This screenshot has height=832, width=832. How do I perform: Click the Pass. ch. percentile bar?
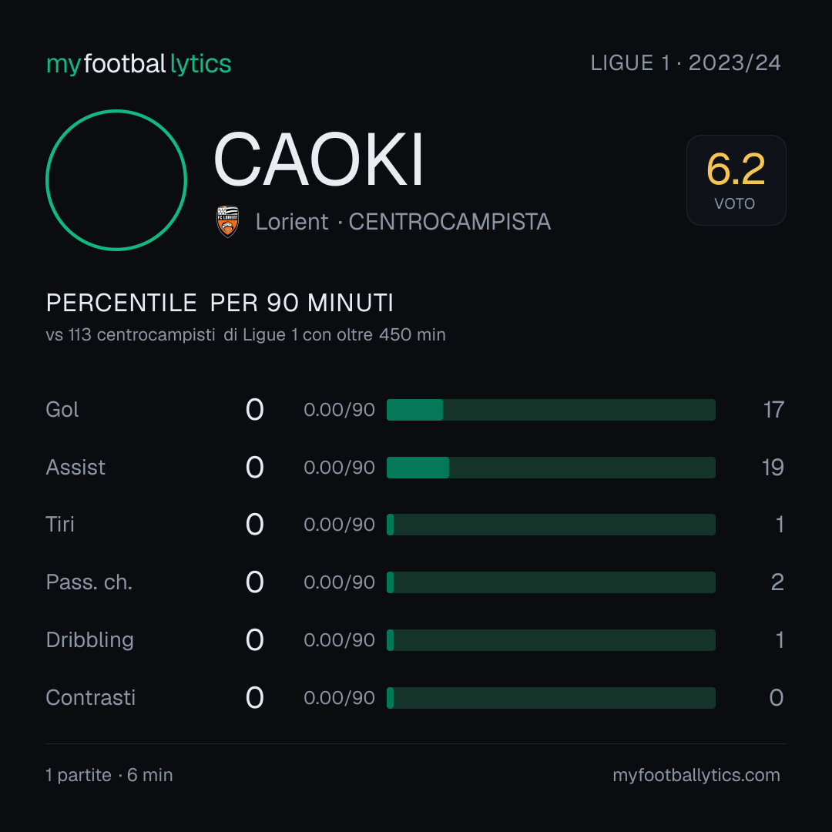[x=551, y=582]
